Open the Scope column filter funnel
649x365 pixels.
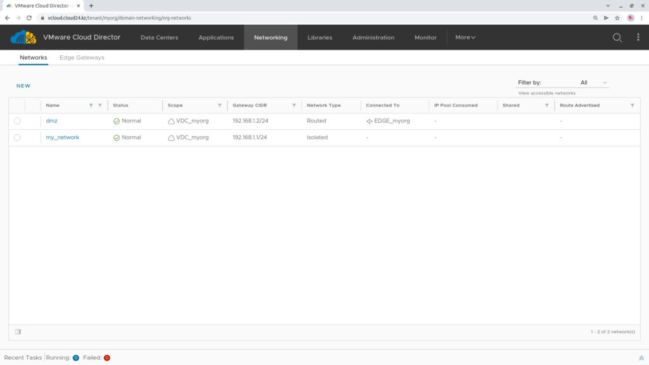click(220, 106)
